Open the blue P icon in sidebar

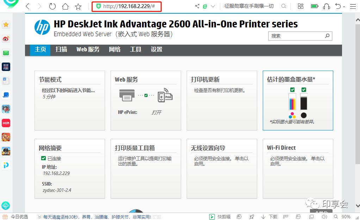(6, 165)
